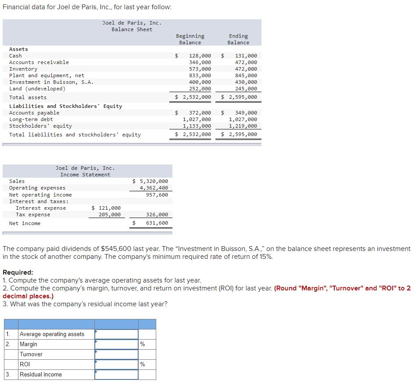The height and width of the screenshot is (383, 419).
Task: Expand the hint triangle beside Residual income
Action: click(96, 372)
